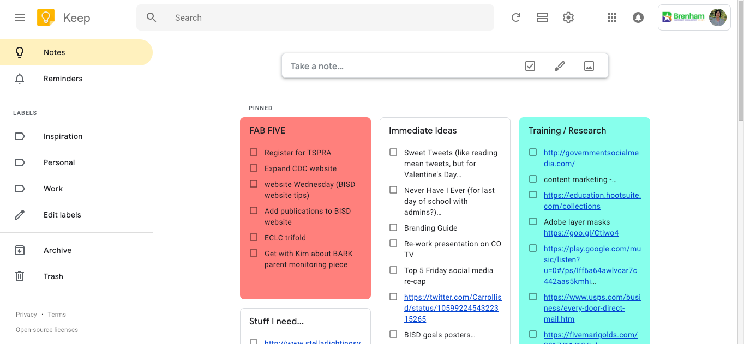
Task: Tick the 'Branding Guide' checkbox
Action: [x=393, y=227]
